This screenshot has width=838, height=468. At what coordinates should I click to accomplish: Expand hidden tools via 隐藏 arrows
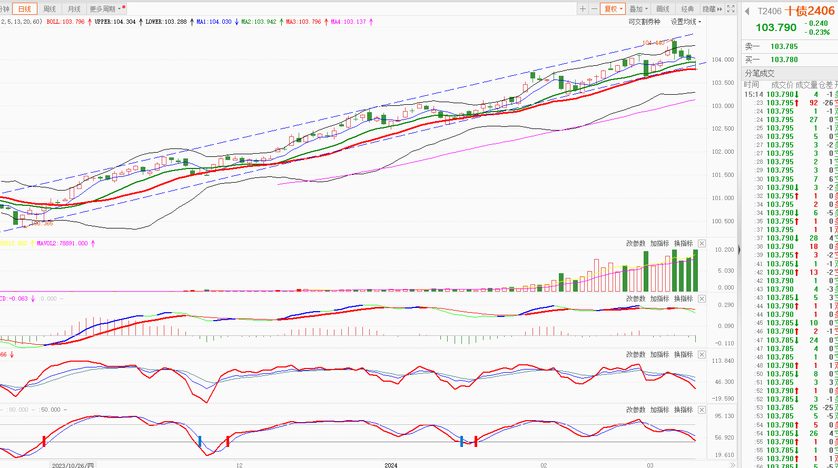pyautogui.click(x=712, y=9)
